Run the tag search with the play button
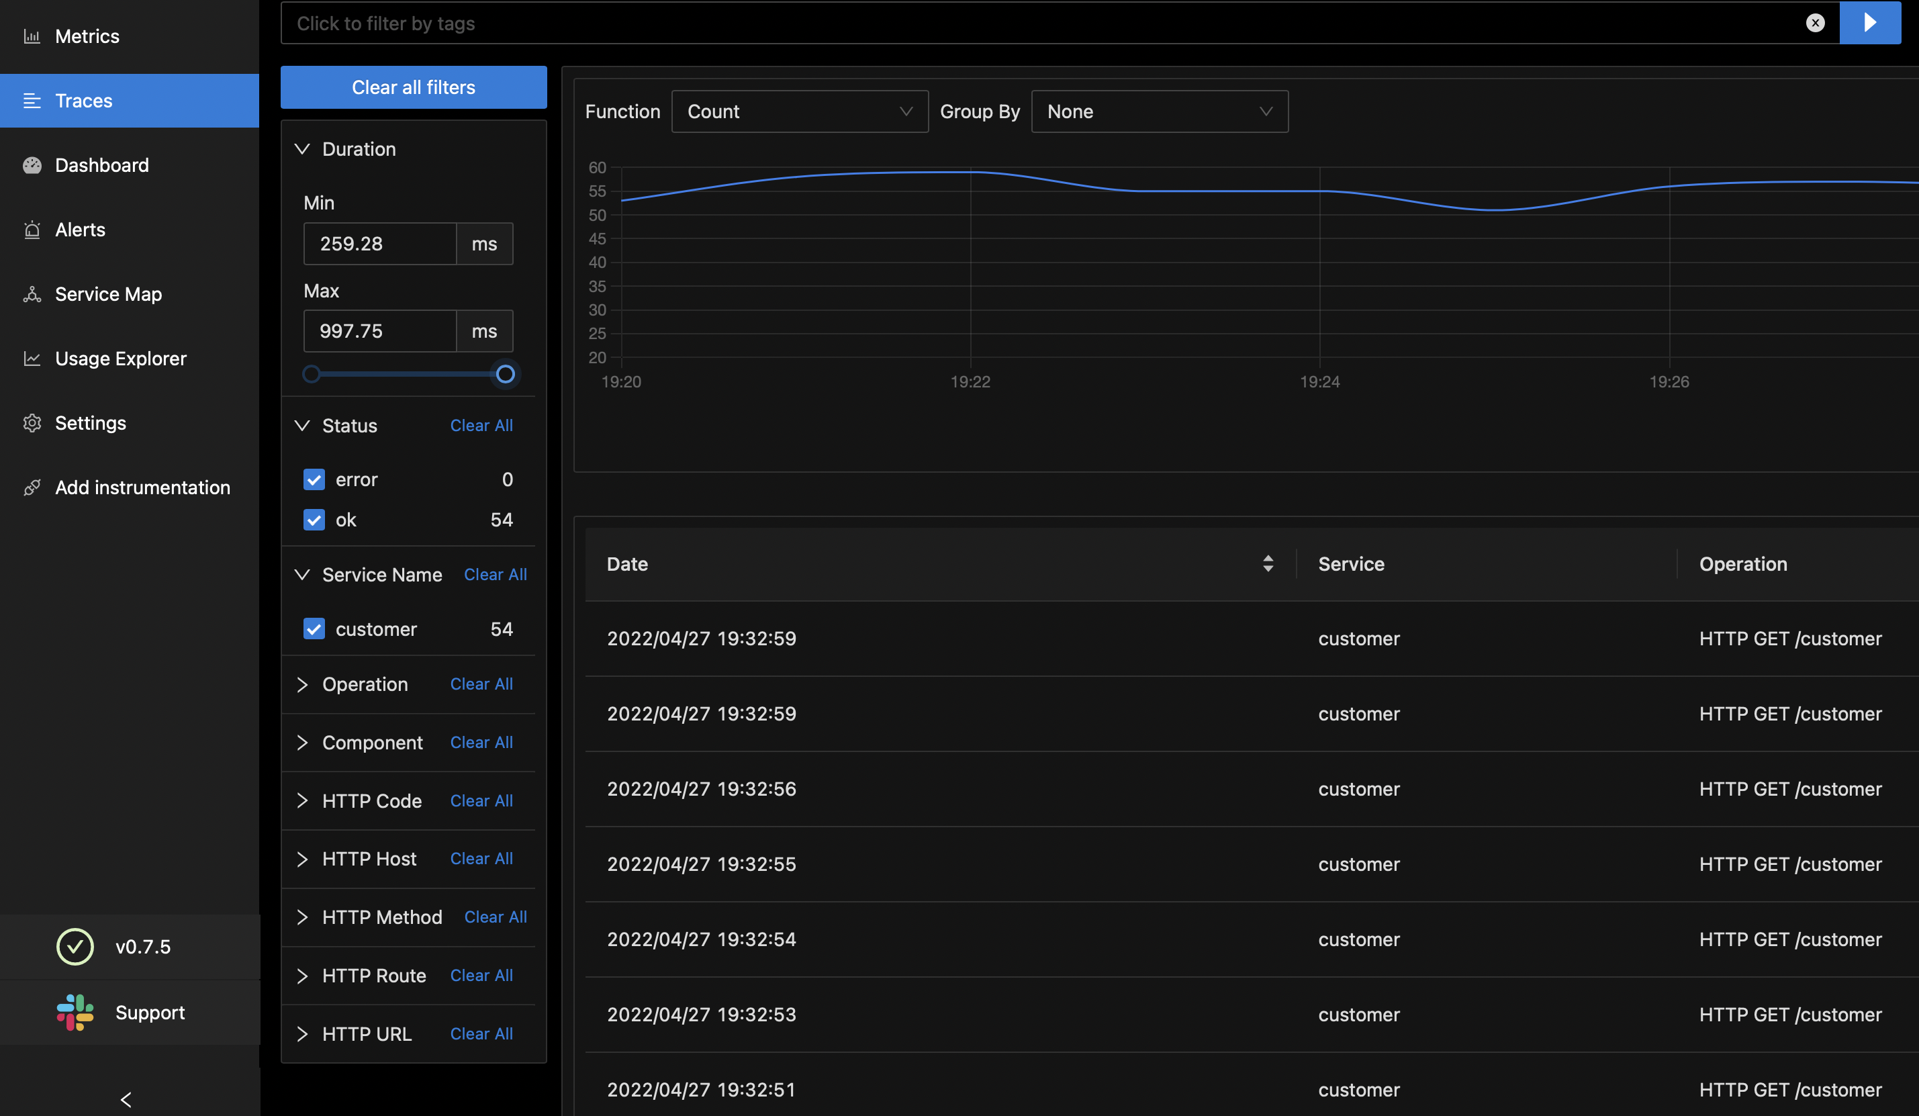 (x=1869, y=23)
